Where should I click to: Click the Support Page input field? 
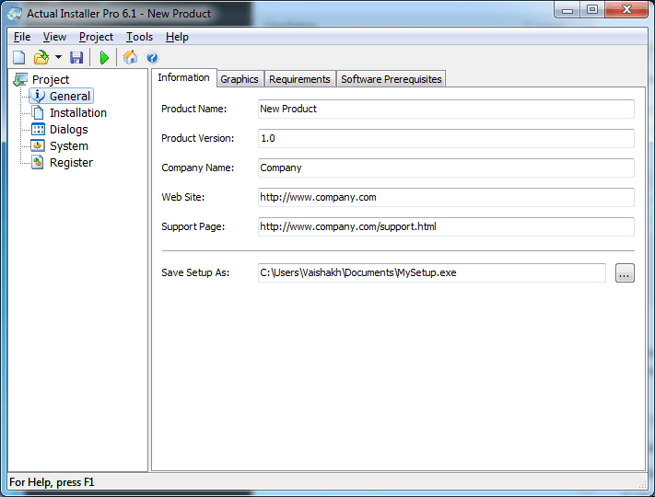[446, 226]
